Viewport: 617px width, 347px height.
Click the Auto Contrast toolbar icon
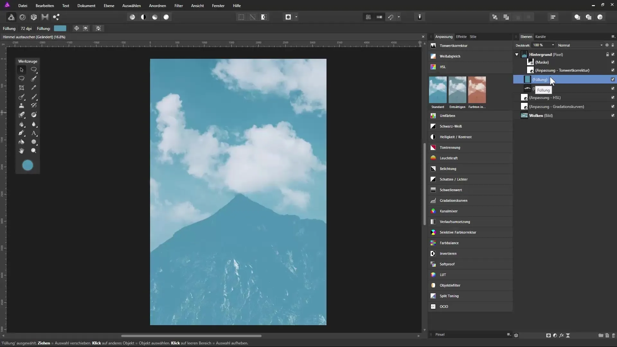(x=144, y=17)
